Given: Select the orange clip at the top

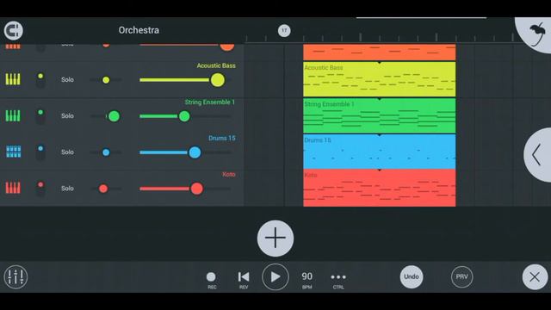Looking at the screenshot, I should (x=380, y=52).
